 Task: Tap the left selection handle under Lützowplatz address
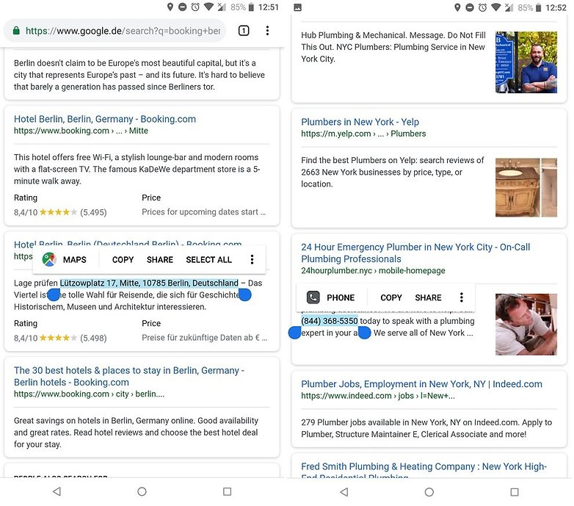[54, 294]
